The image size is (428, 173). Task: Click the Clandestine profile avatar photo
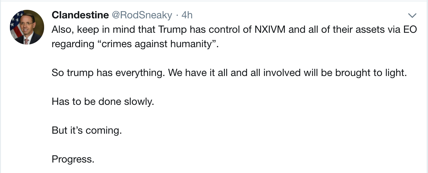(27, 27)
